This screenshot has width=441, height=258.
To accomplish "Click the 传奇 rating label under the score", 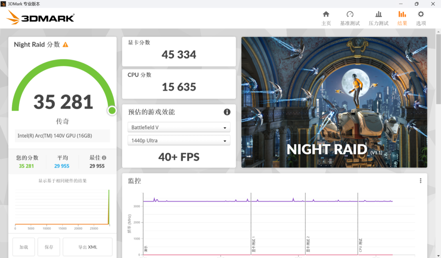I will [x=62, y=121].
